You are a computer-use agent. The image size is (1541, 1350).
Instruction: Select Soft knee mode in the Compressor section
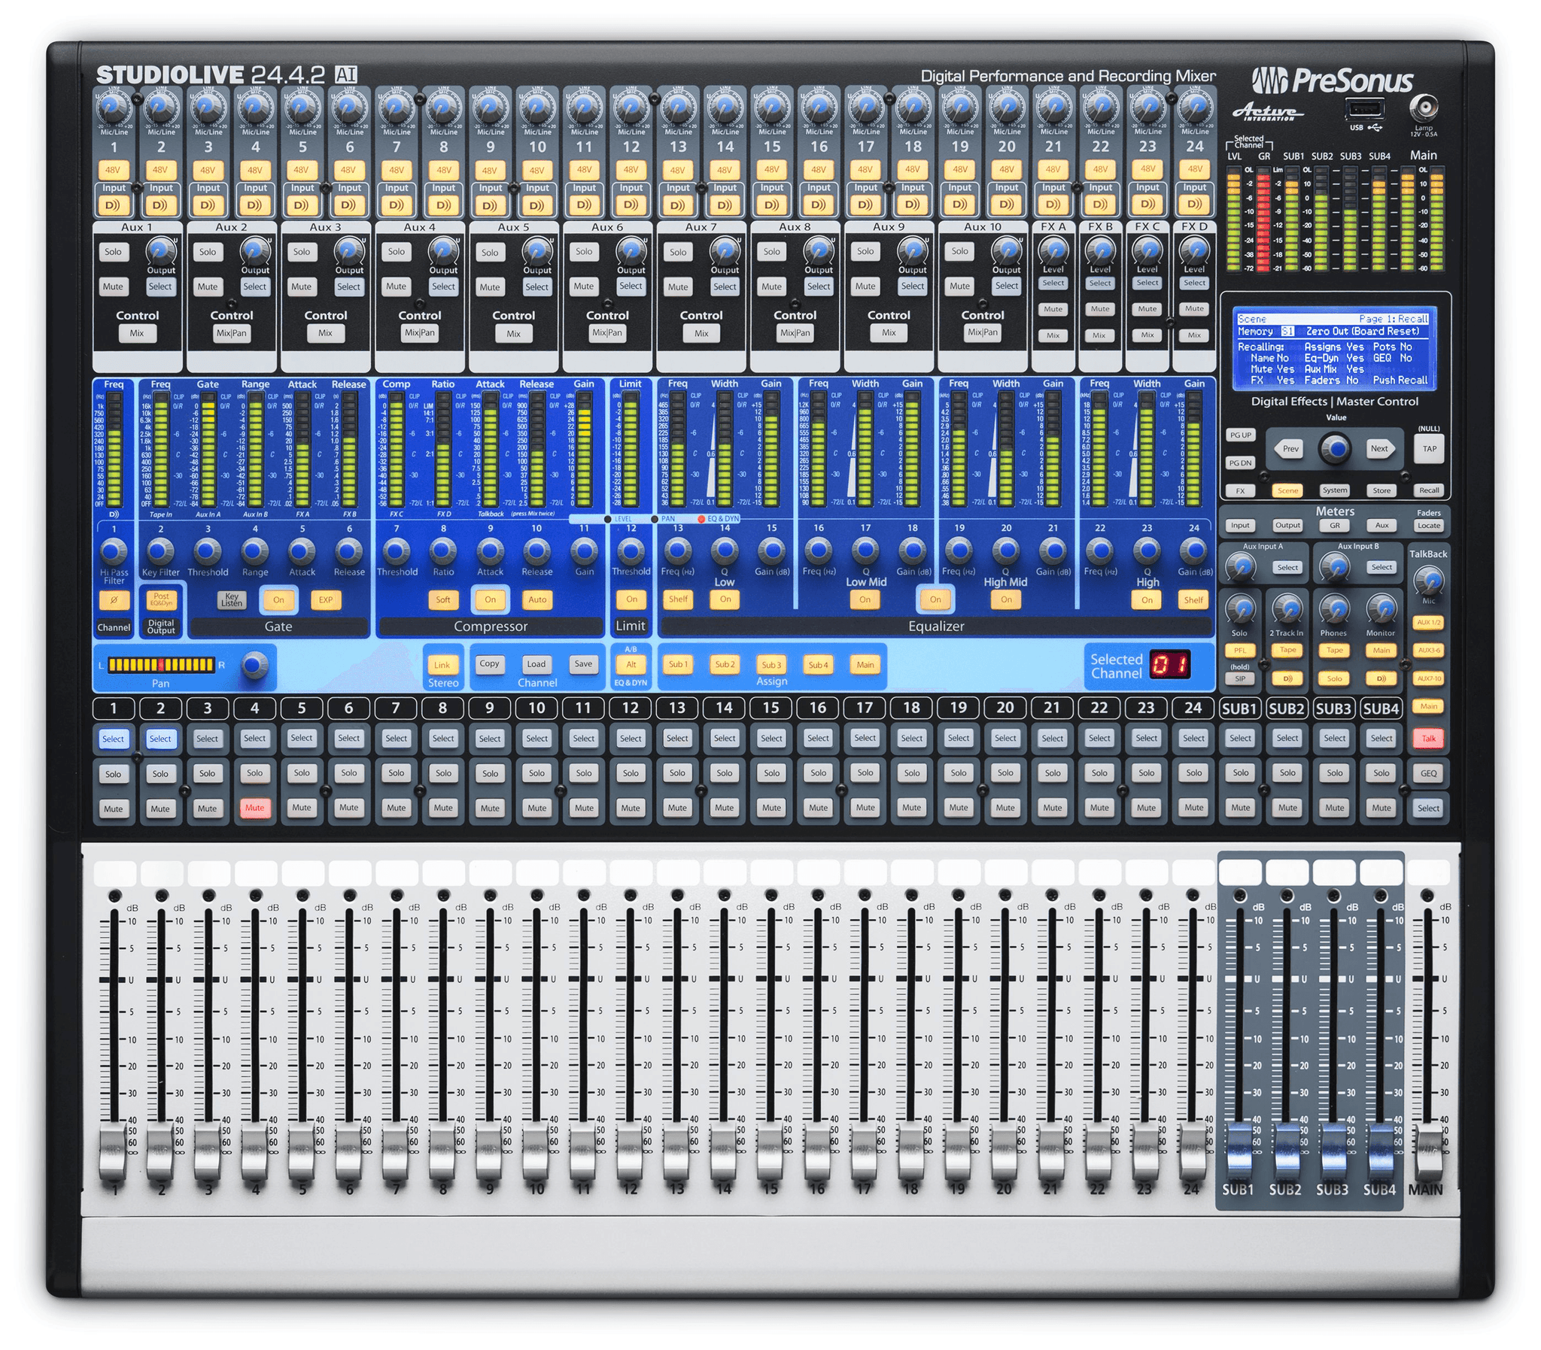(x=443, y=599)
